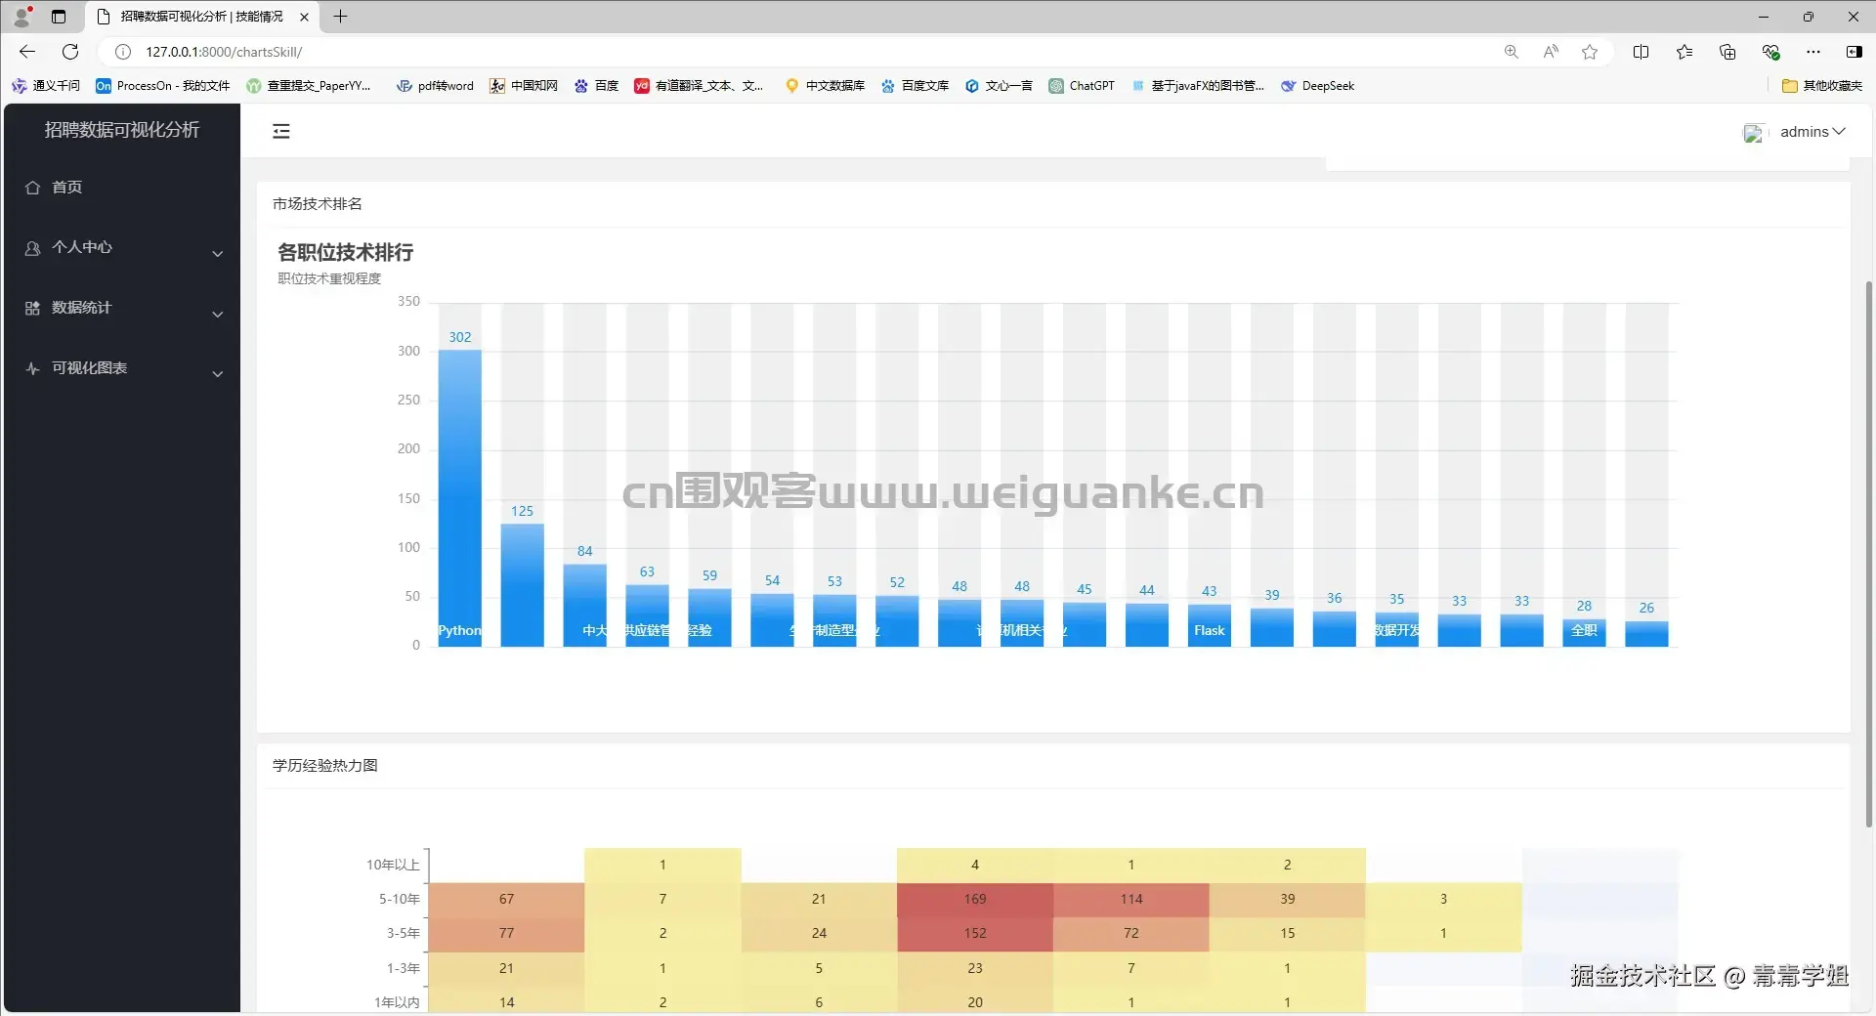Click the heatmap cell showing 152

[x=975, y=934]
